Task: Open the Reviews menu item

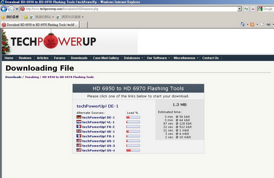Action: [x=25, y=58]
